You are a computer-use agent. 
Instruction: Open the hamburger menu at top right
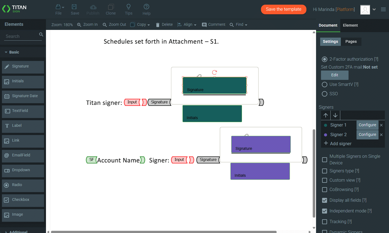[383, 9]
